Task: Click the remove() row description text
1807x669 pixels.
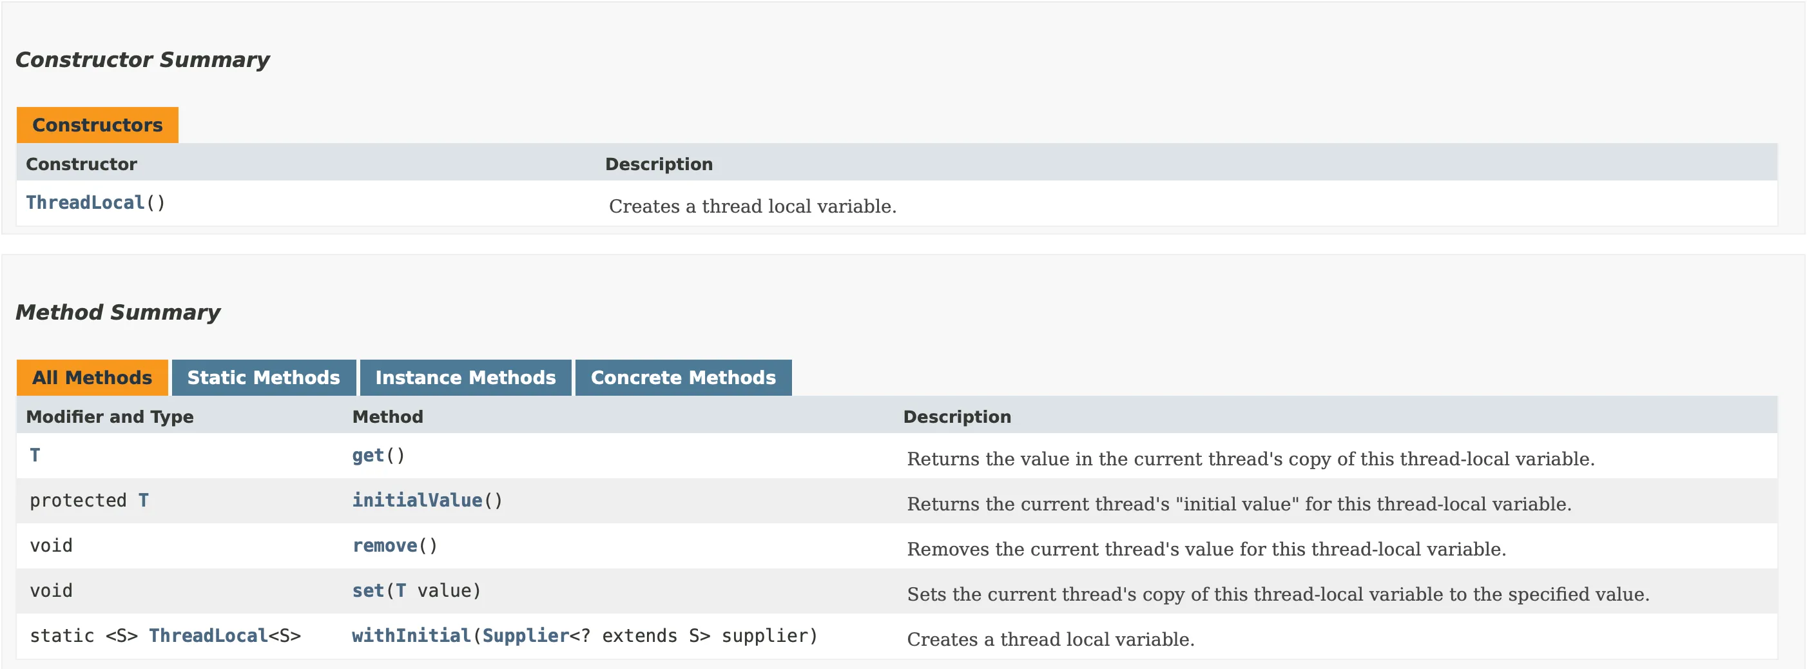Action: [1206, 549]
